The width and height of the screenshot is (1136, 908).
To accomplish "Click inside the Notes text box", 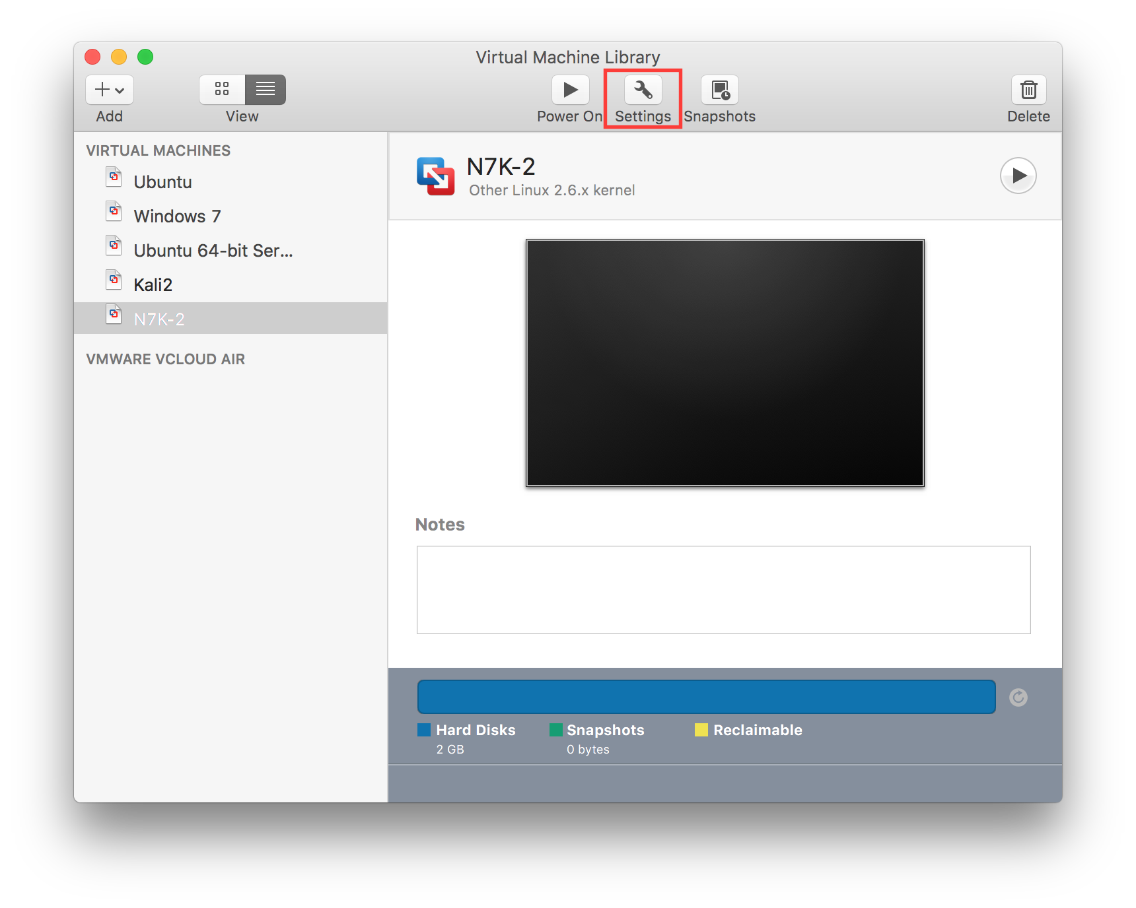I will [724, 590].
